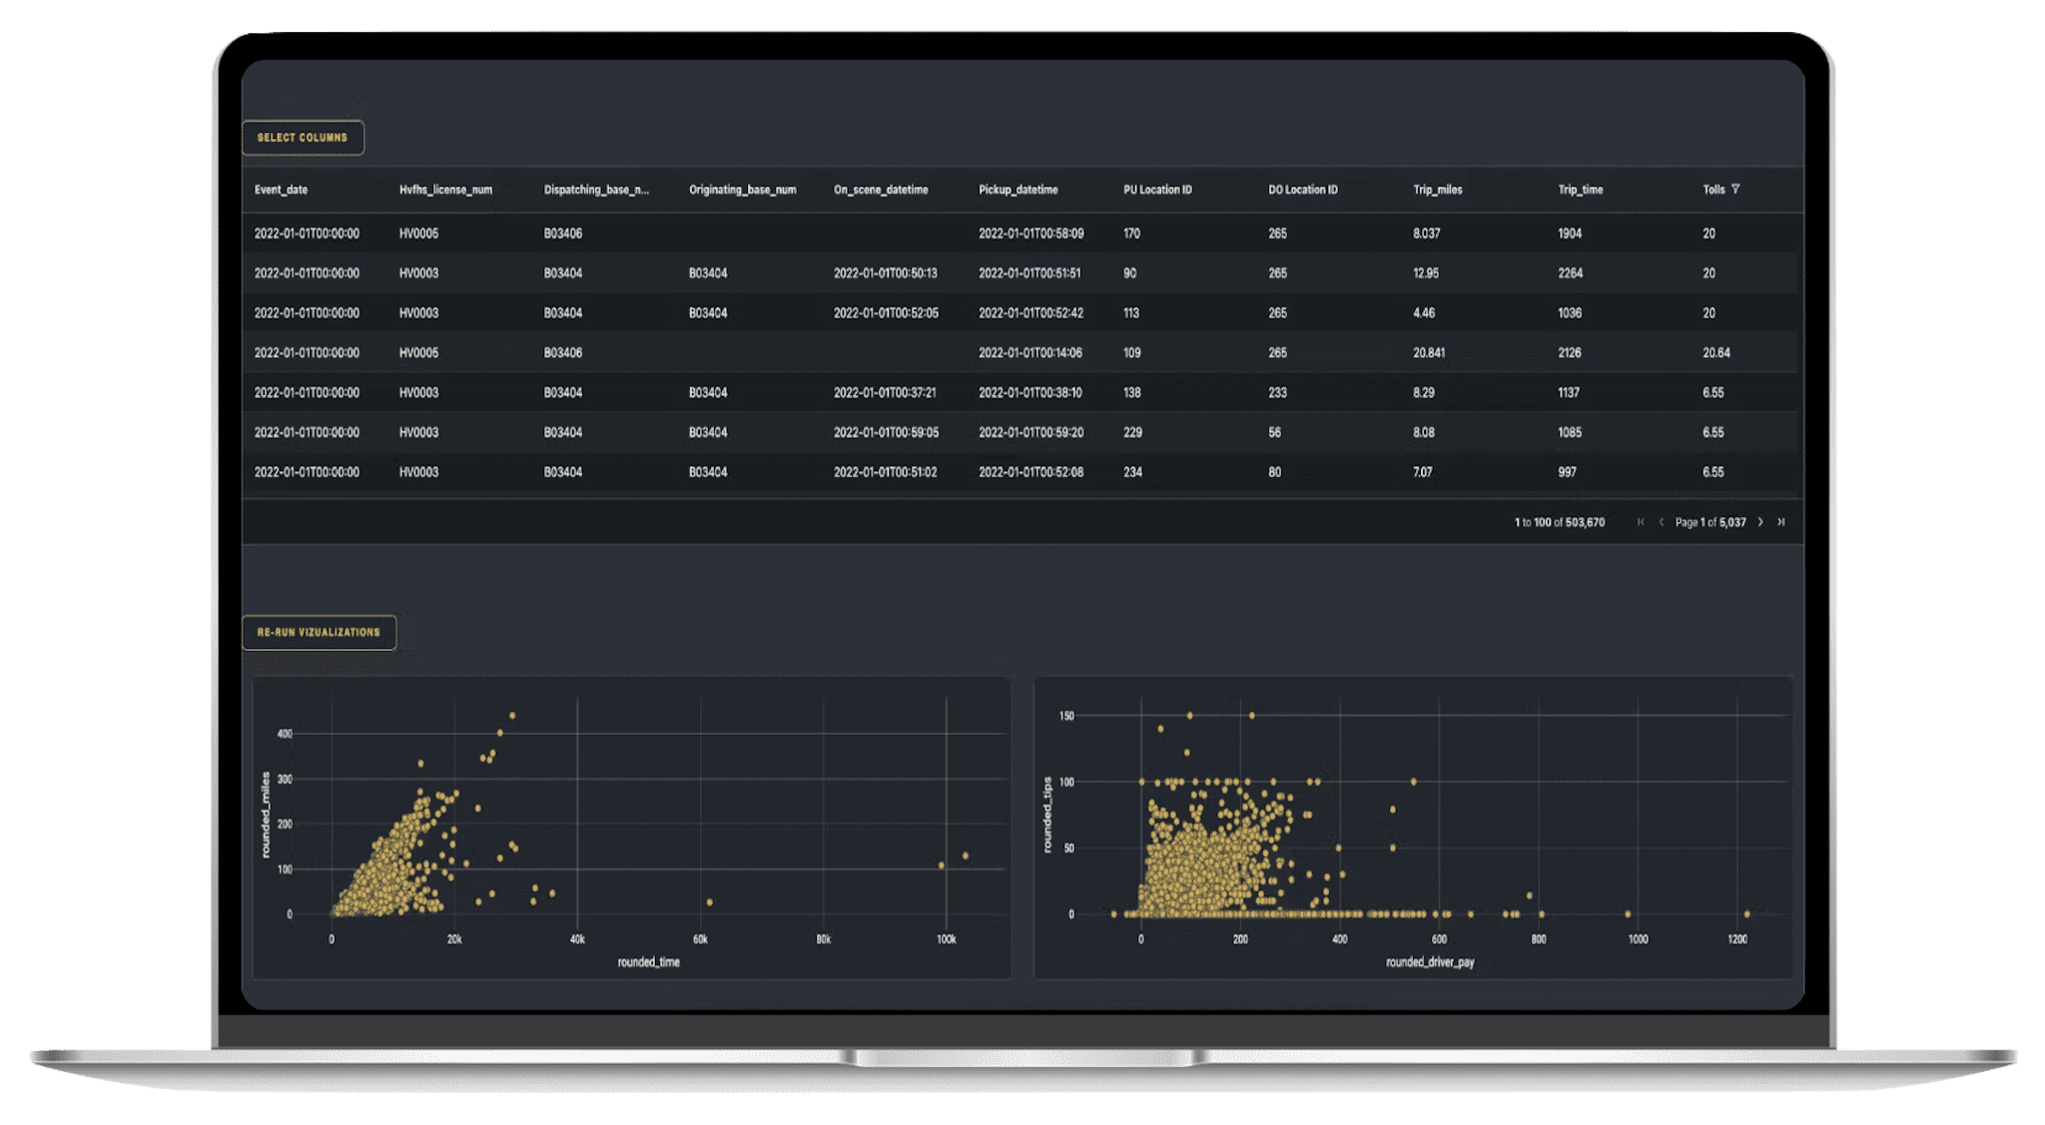Screen dimensions: 2045x1125
Task: Click the PU Location ID column header
Action: [x=1157, y=190]
